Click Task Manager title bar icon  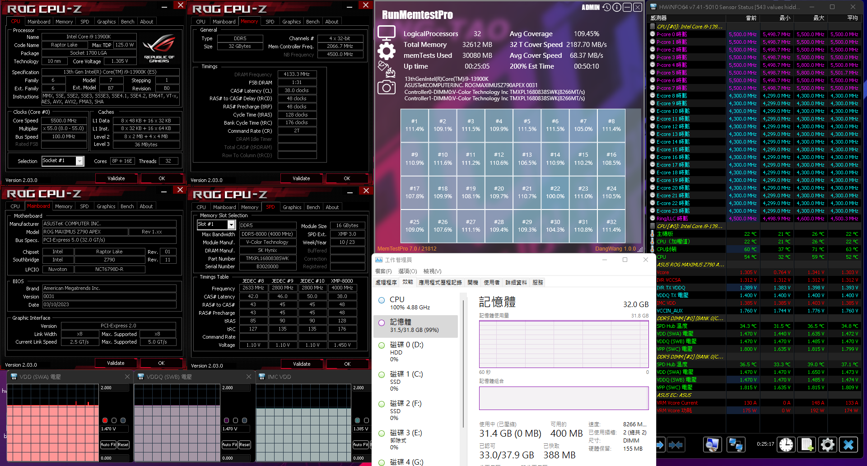379,260
